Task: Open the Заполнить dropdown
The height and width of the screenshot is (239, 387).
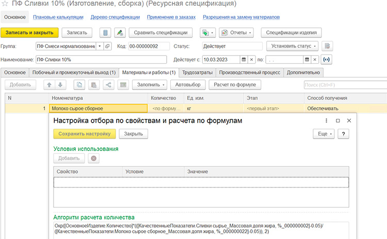Action: [150, 85]
